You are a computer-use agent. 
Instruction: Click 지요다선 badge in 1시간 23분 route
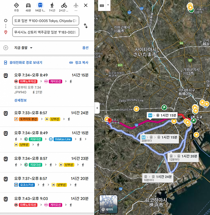click(x=35, y=165)
